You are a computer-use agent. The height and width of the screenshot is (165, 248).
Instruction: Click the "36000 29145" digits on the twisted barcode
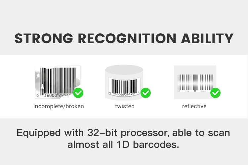coord(124,94)
